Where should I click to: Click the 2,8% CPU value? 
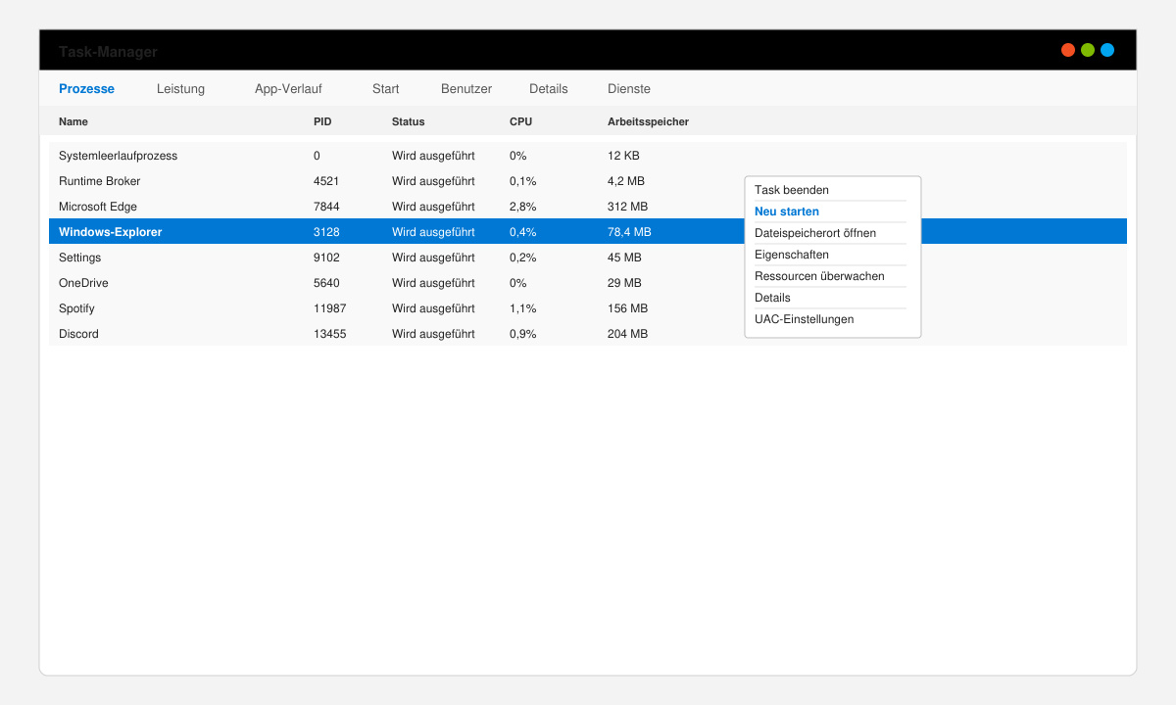click(523, 207)
